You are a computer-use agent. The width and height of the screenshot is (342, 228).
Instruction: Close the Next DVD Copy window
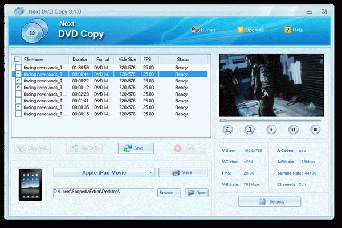pos(324,11)
